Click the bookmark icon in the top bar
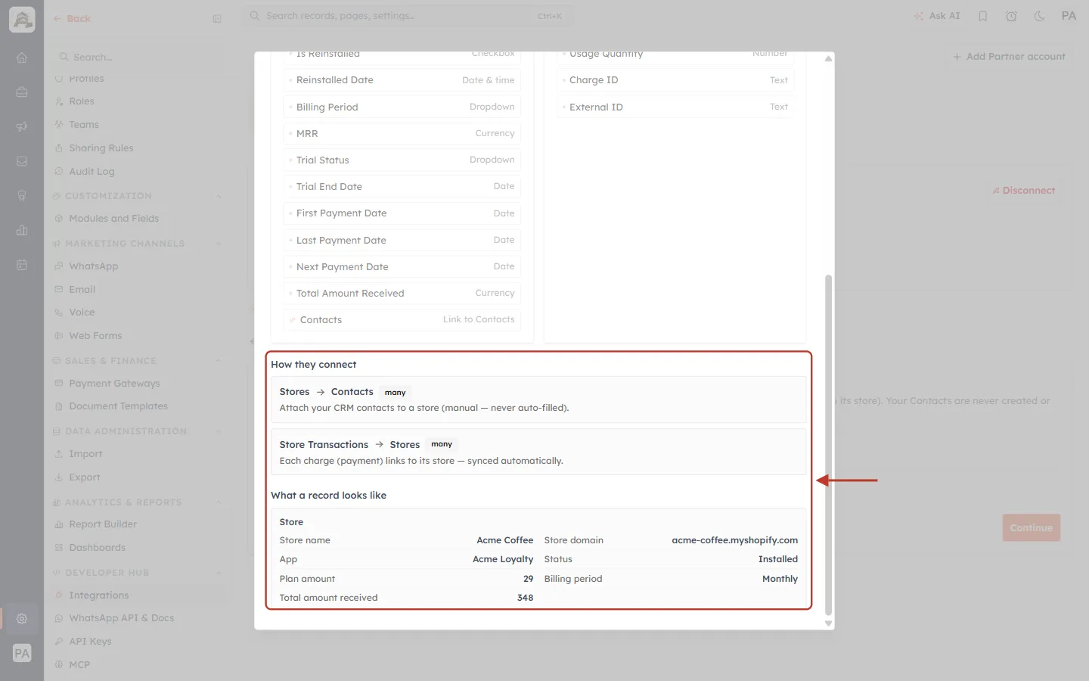 [983, 16]
